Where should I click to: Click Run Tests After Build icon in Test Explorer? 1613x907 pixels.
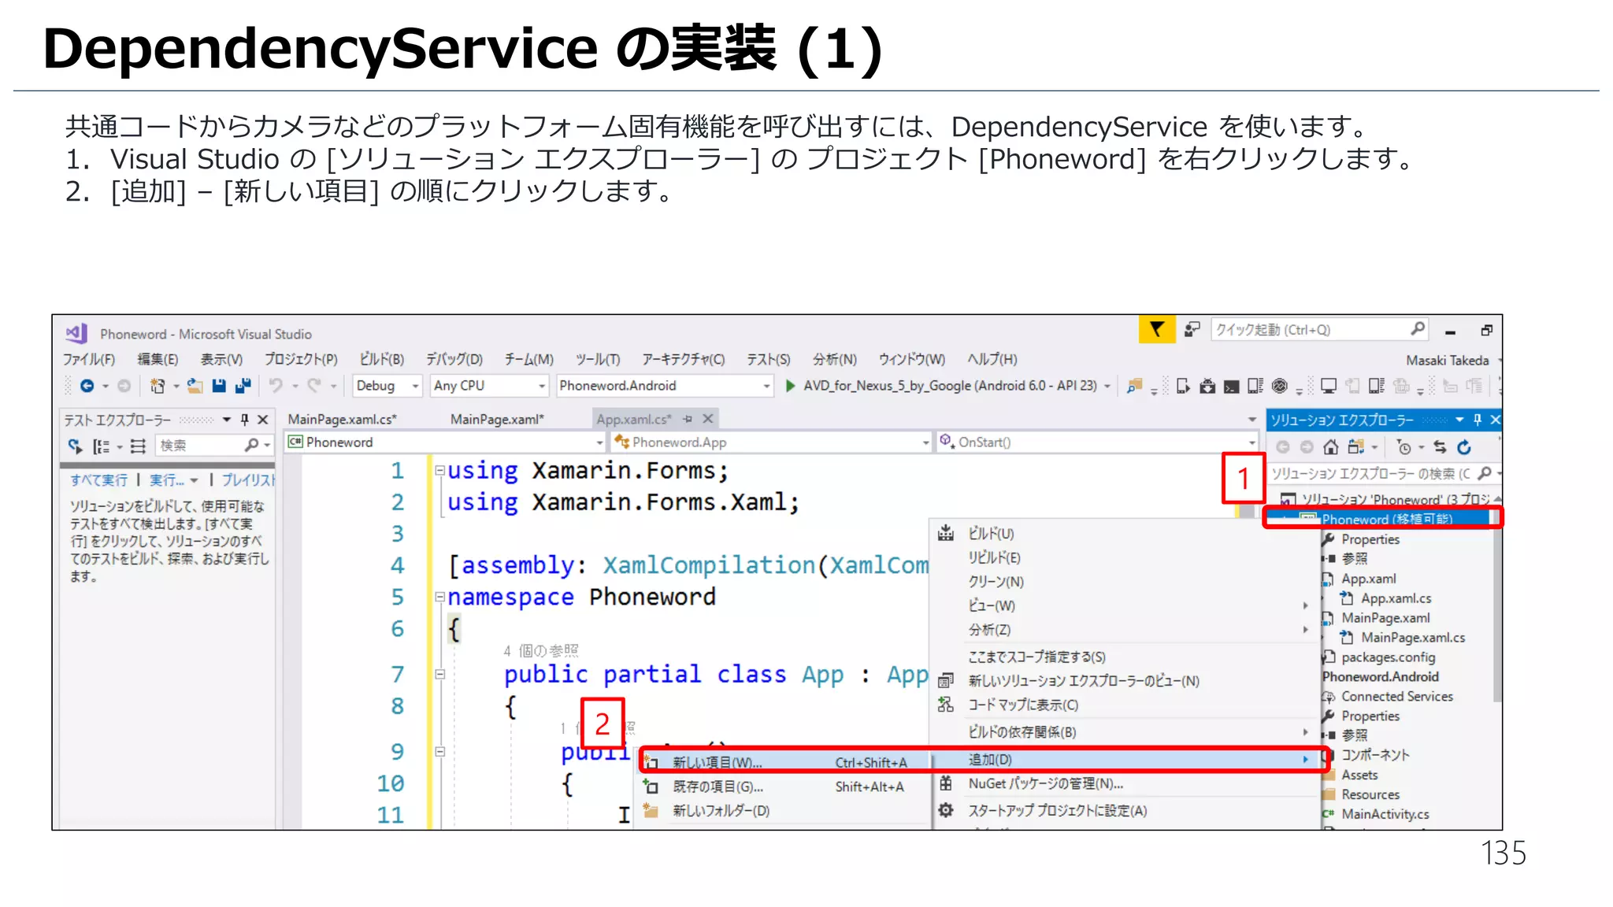click(x=75, y=446)
